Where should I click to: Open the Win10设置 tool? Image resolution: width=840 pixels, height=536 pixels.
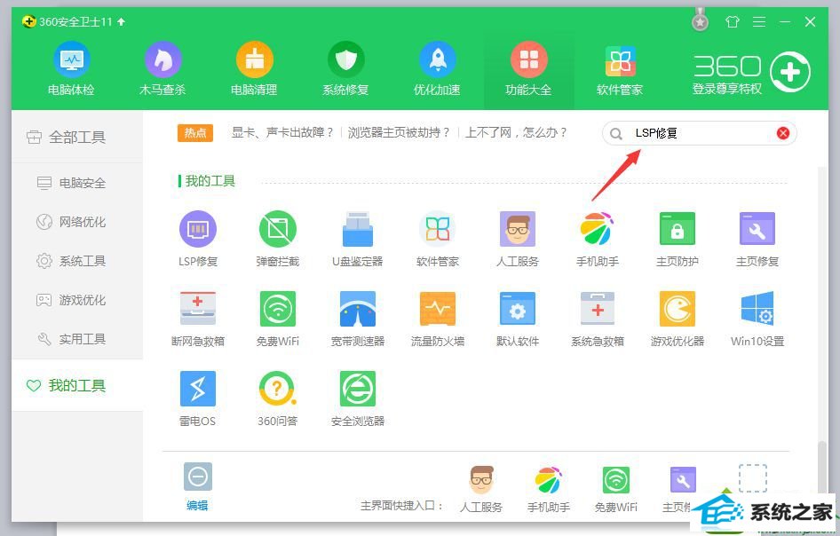pos(757,309)
